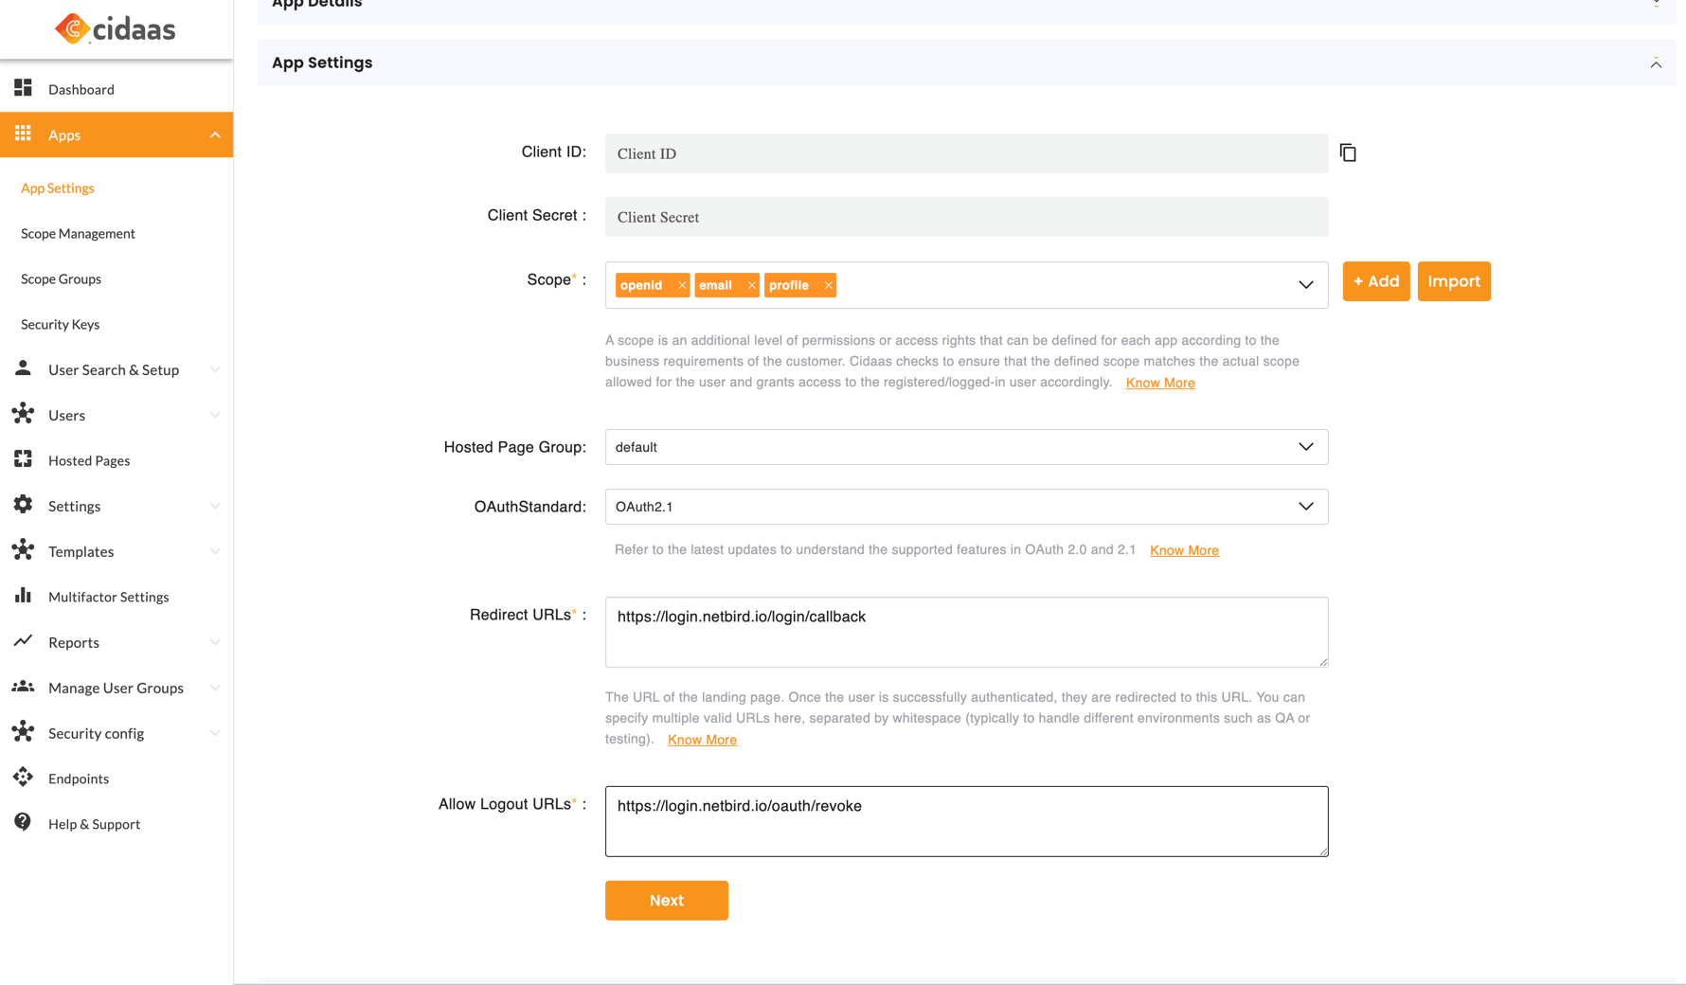Select the Reports icon in the sidebar
The image size is (1686, 985).
click(x=24, y=642)
